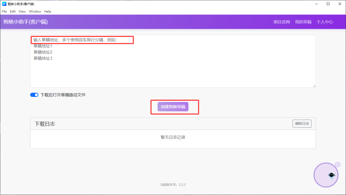Open the File menu
346x195 pixels.
coord(4,12)
